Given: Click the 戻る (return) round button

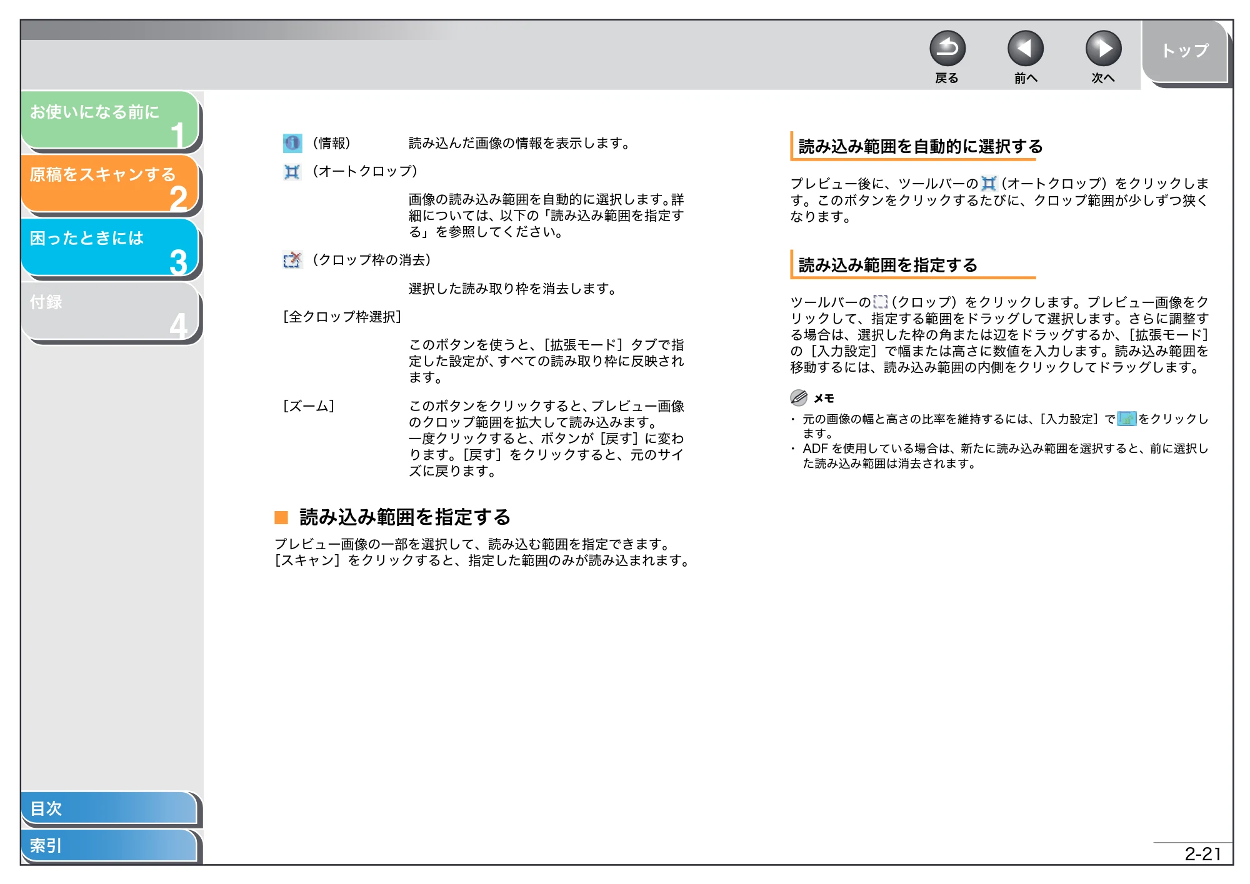Looking at the screenshot, I should pos(947,49).
